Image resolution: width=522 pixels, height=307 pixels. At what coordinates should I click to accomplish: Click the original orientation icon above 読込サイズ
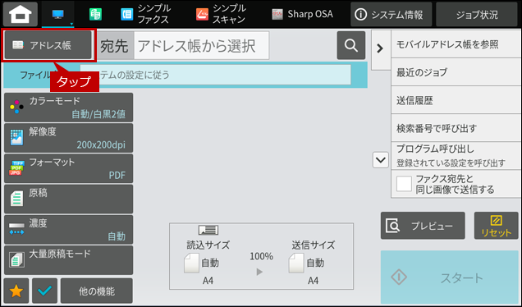click(x=208, y=230)
